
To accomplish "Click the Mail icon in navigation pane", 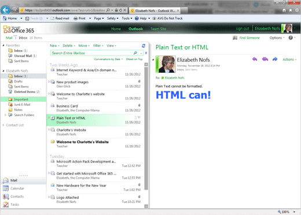I will point(6,180).
